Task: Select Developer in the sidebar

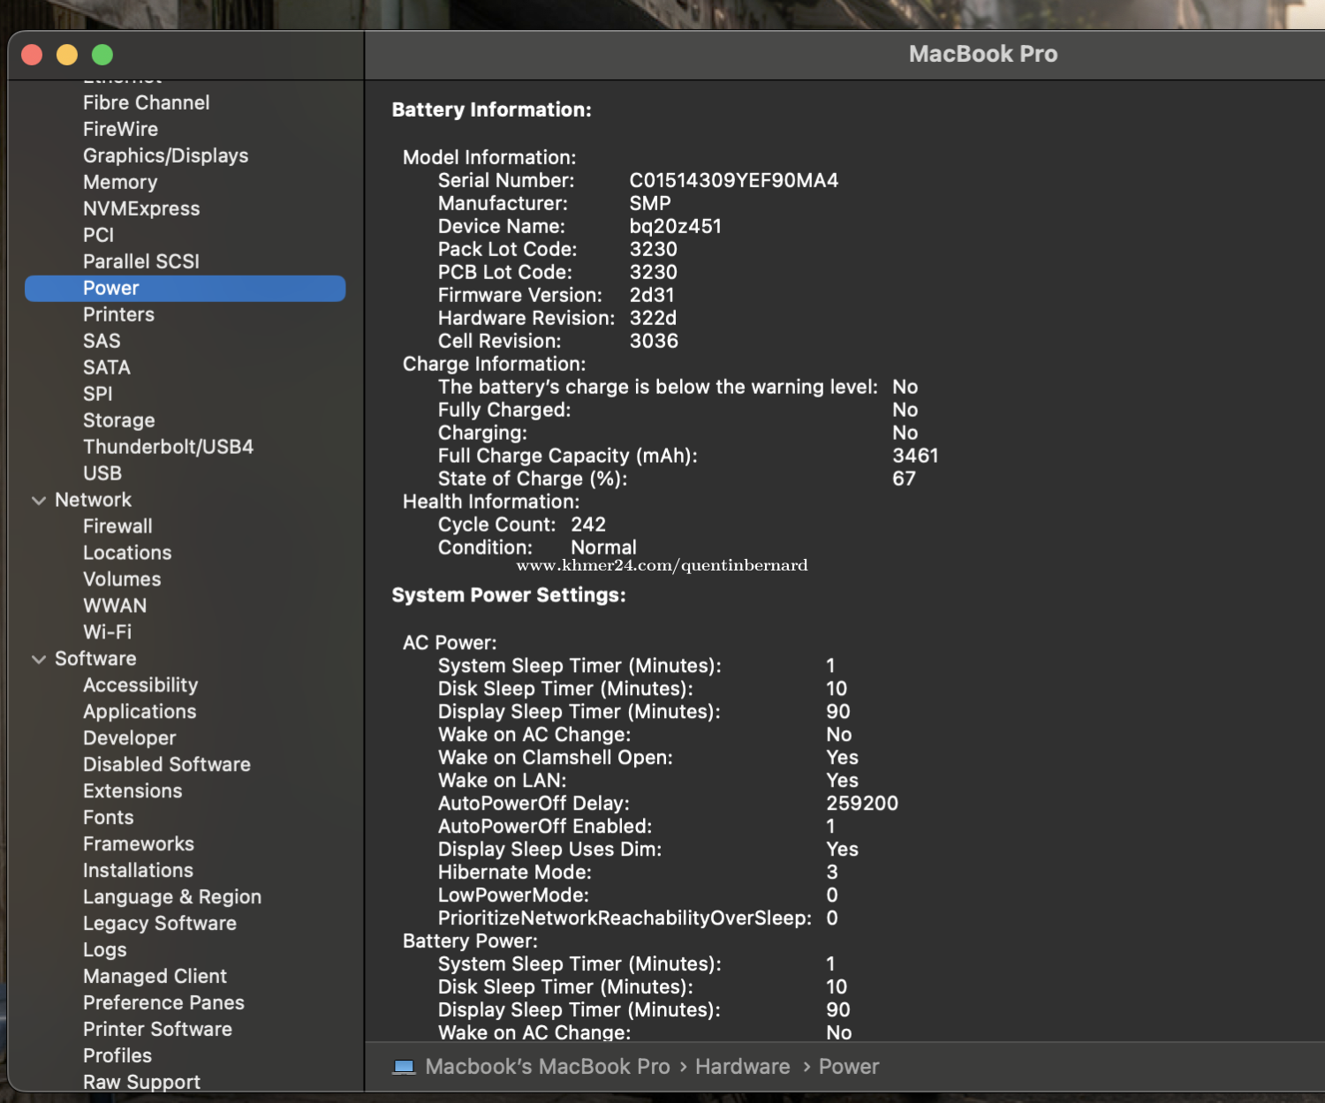Action: 130,738
